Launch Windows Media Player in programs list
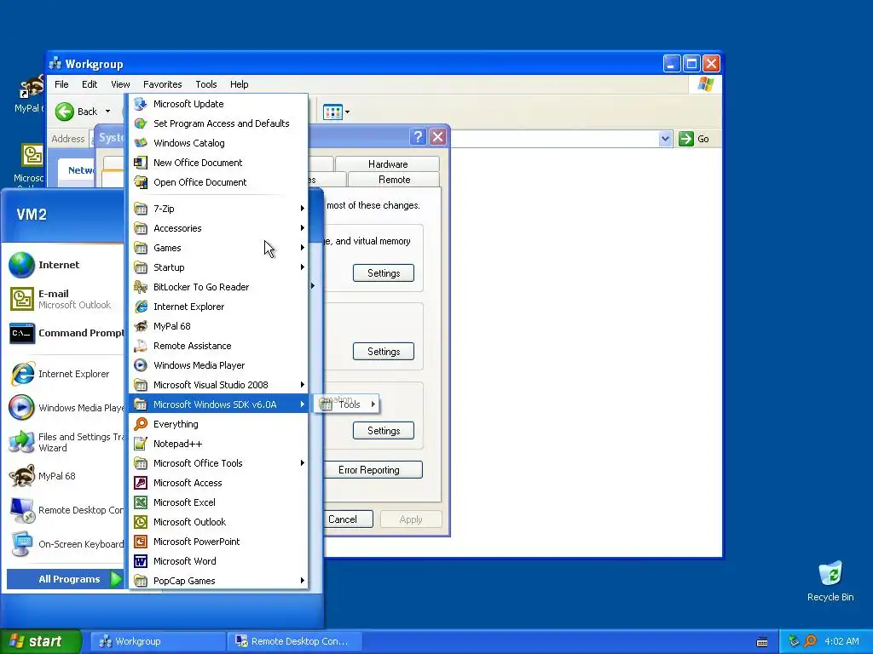The image size is (873, 654). 218,365
